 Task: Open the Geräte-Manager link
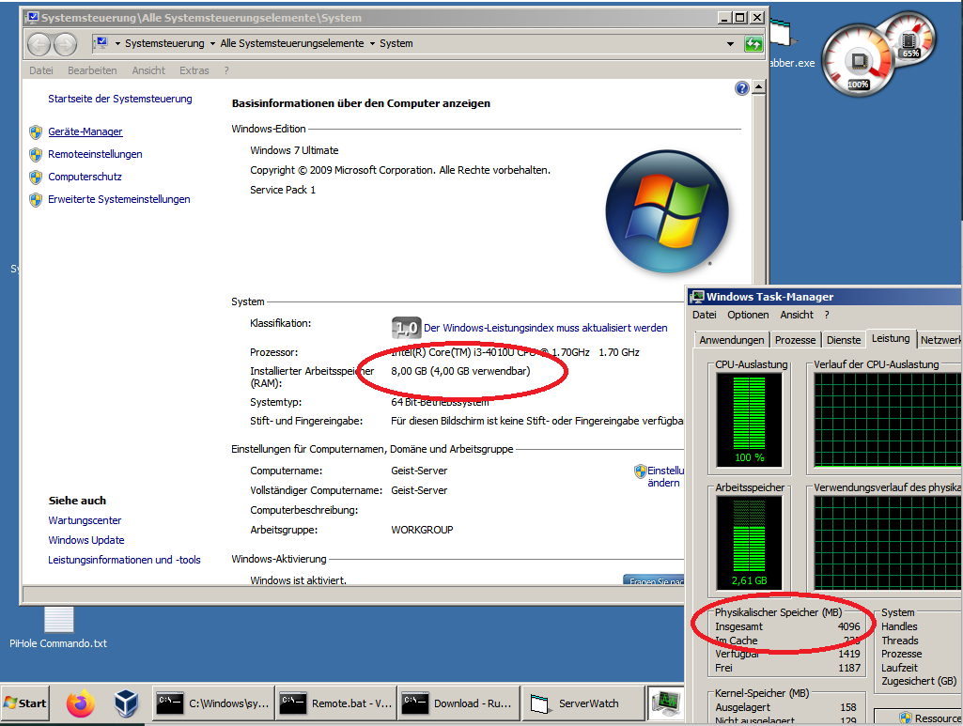coord(85,131)
